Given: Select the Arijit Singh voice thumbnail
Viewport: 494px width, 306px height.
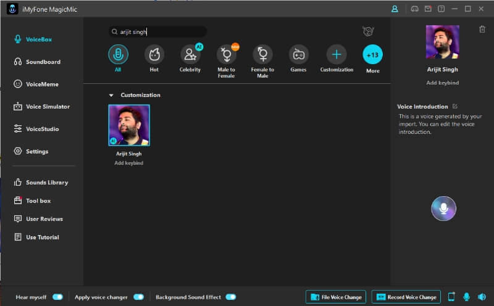Looking at the screenshot, I should click(129, 125).
